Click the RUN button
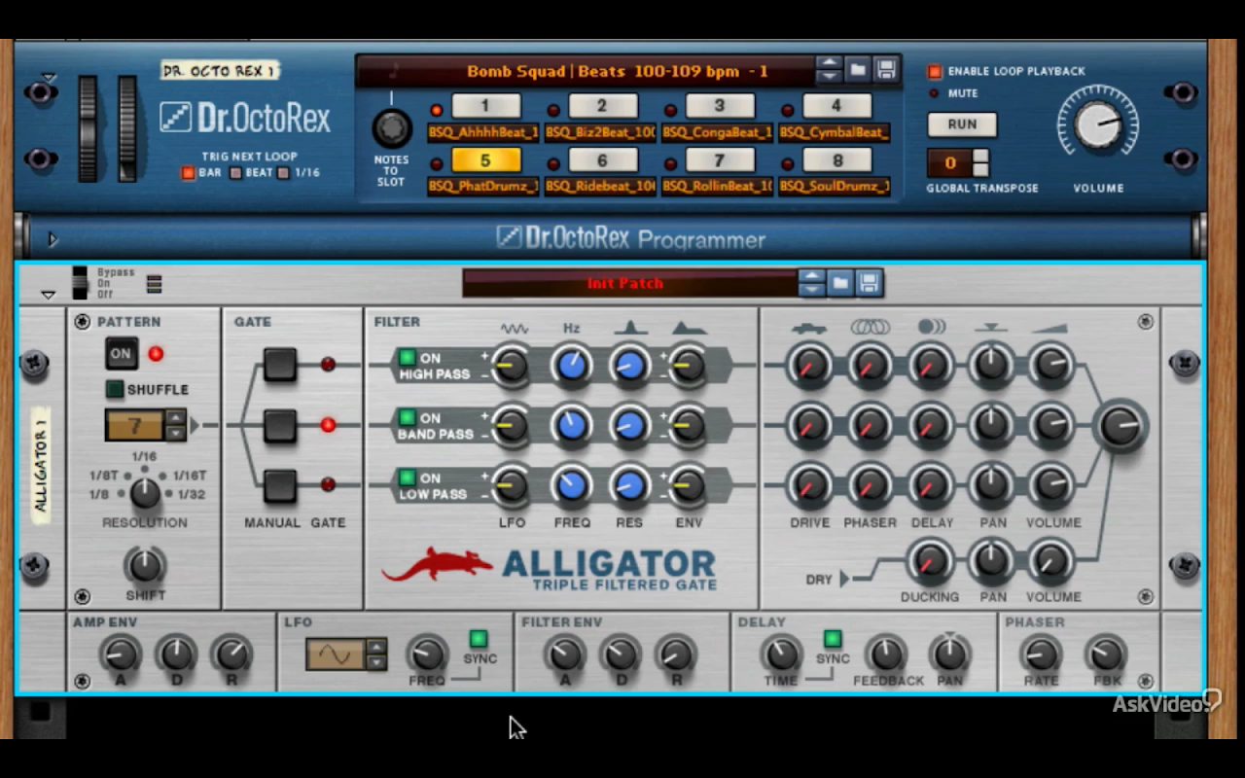Image resolution: width=1245 pixels, height=778 pixels. click(962, 124)
